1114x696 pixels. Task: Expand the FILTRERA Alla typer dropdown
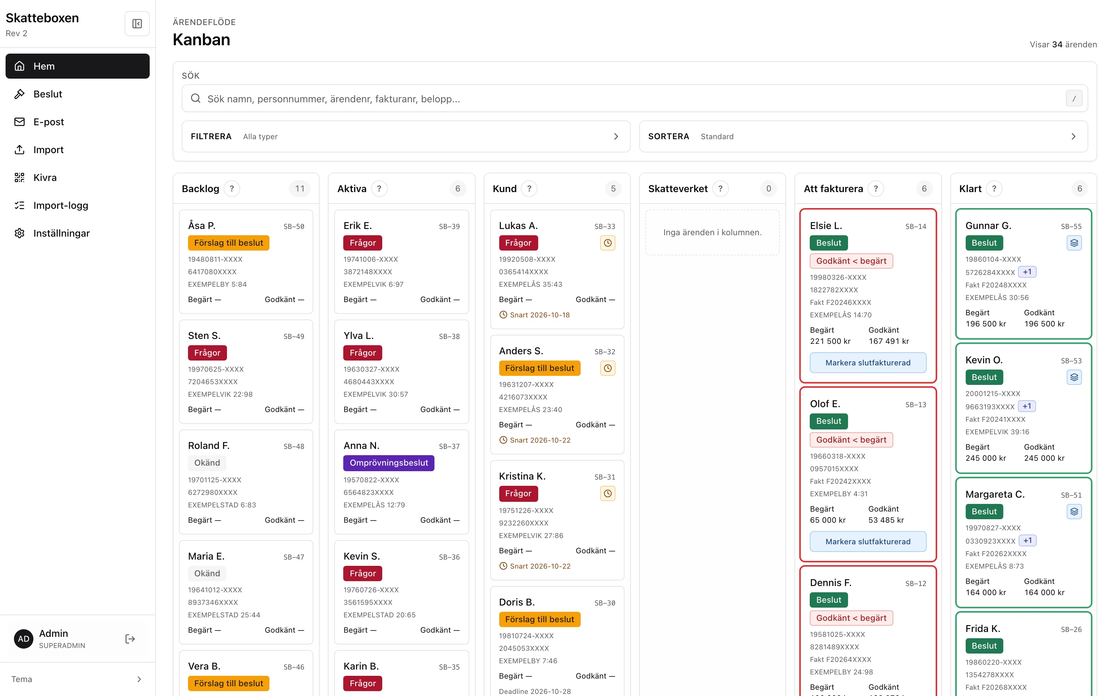[406, 137]
